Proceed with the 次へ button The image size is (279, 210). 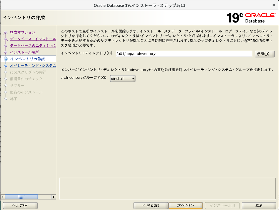[186, 205]
